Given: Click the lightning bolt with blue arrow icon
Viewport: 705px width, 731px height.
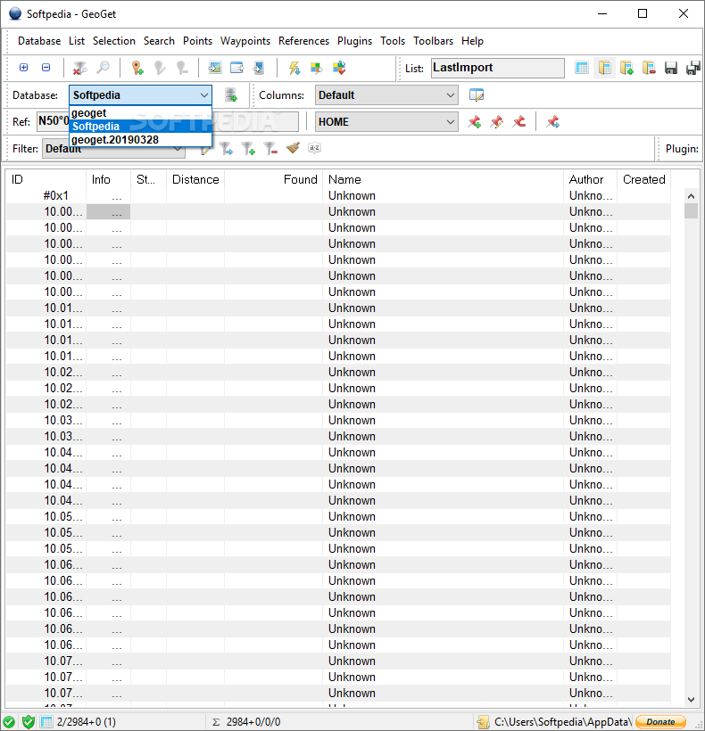Looking at the screenshot, I should [x=294, y=68].
